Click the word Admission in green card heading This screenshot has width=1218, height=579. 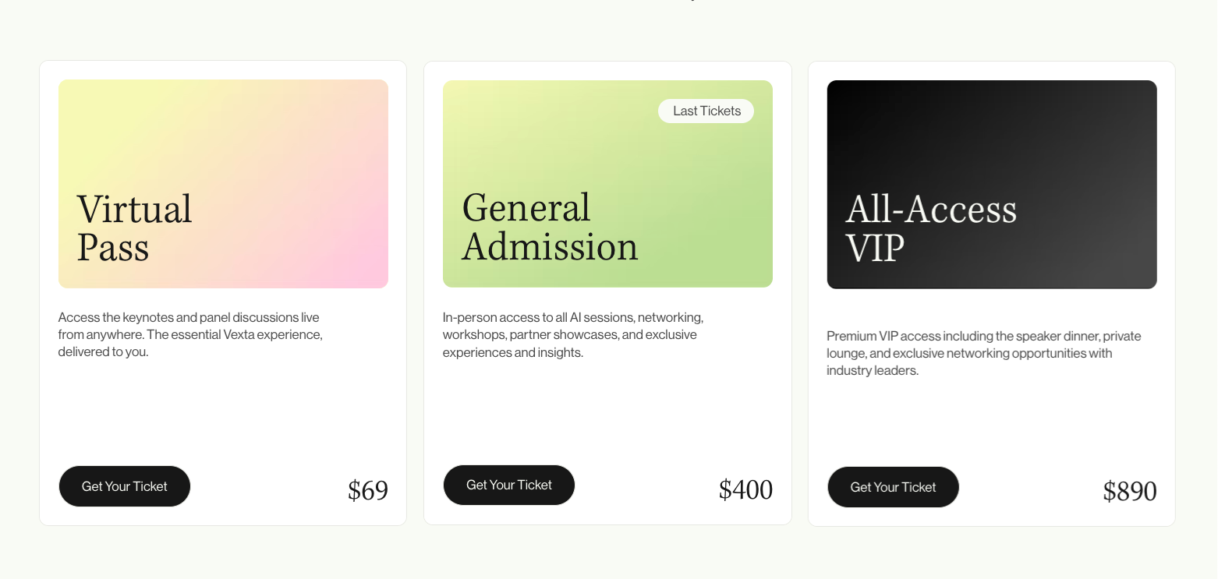tap(550, 247)
